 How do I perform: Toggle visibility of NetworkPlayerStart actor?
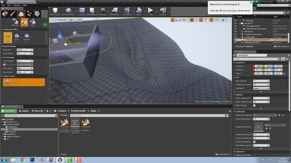click(x=236, y=43)
